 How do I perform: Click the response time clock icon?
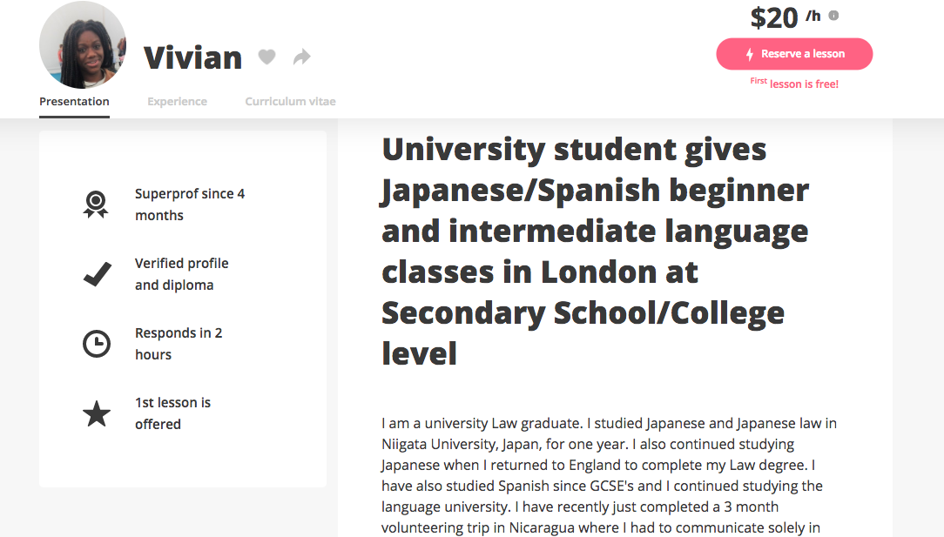tap(97, 343)
